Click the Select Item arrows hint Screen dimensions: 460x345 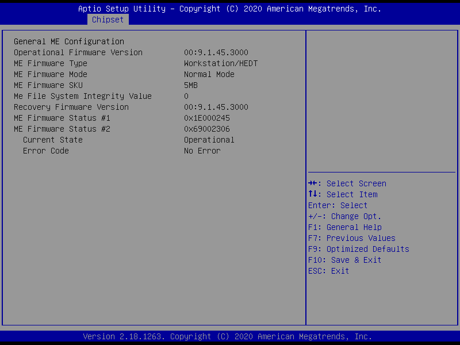343,194
